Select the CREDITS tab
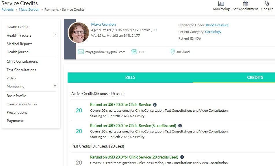The image size is (275, 166). 255,77
